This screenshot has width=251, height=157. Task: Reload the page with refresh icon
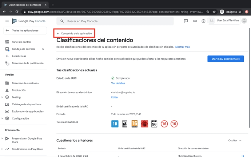(x=17, y=12)
